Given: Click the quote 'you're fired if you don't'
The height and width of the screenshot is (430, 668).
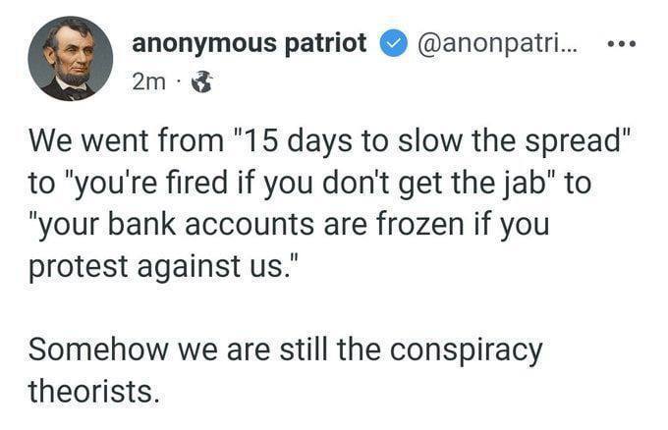Looking at the screenshot, I should coord(234,183).
